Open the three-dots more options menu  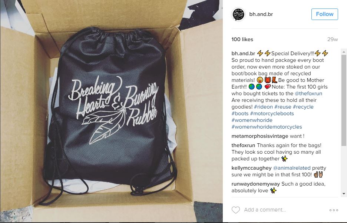point(334,210)
